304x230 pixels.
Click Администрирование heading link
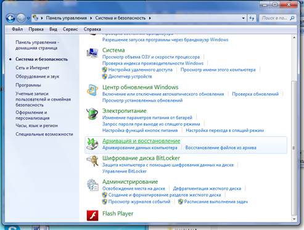click(x=130, y=182)
